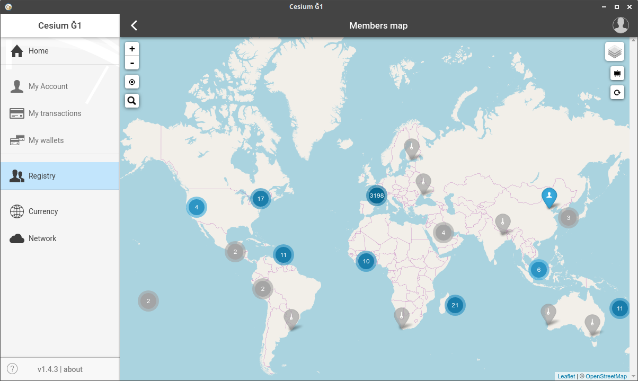The image size is (638, 381).
Task: Expand the 3198 member cluster in Europe
Action: [376, 196]
